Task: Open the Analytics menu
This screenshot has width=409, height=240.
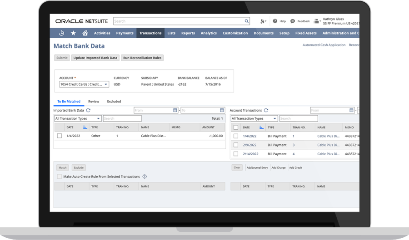Action: (209, 33)
